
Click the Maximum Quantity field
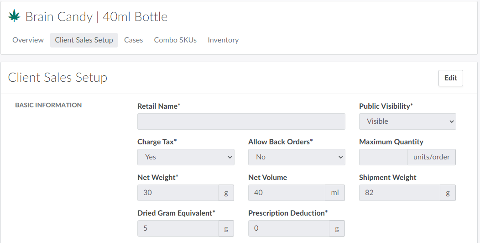(x=383, y=157)
